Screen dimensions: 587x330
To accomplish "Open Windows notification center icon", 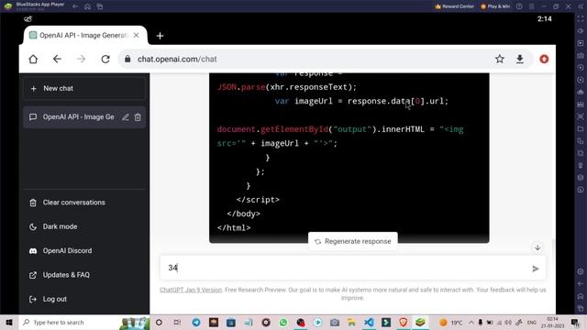I will tap(575, 323).
